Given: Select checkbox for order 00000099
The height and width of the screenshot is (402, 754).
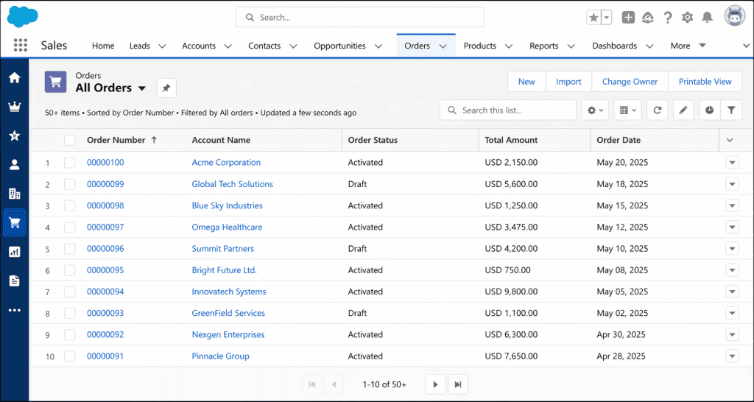Looking at the screenshot, I should point(70,184).
